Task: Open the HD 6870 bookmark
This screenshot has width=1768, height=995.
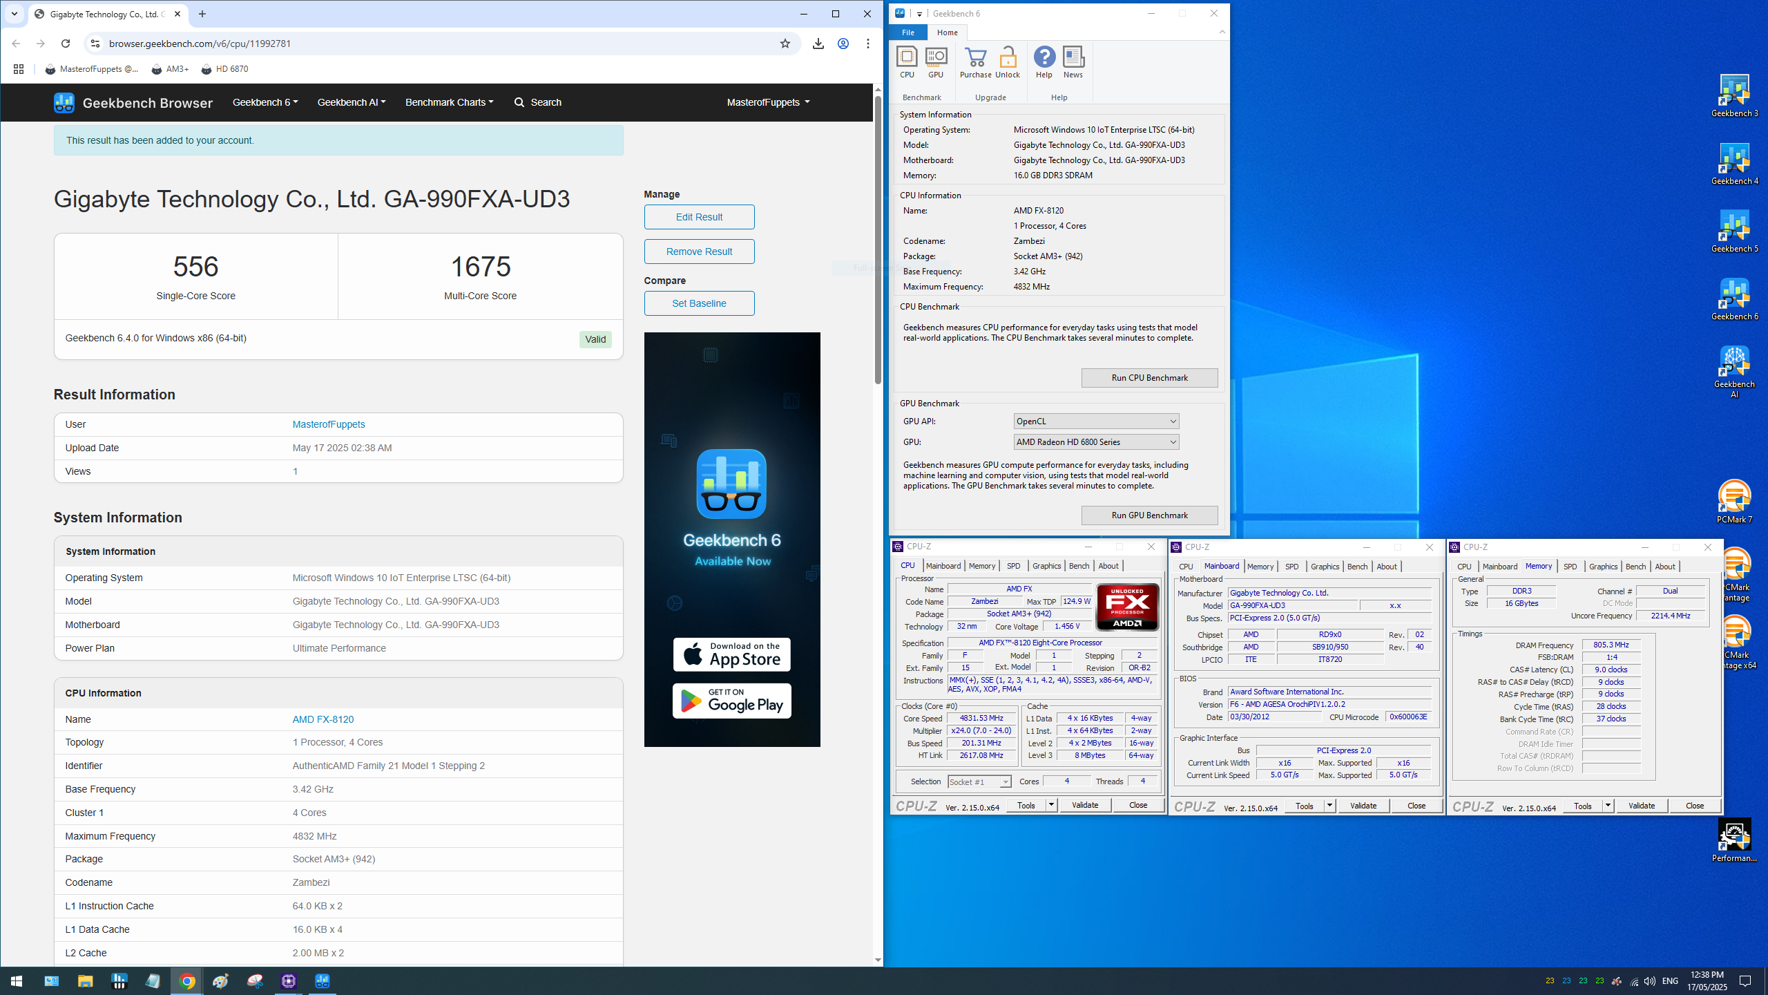Action: [x=225, y=69]
